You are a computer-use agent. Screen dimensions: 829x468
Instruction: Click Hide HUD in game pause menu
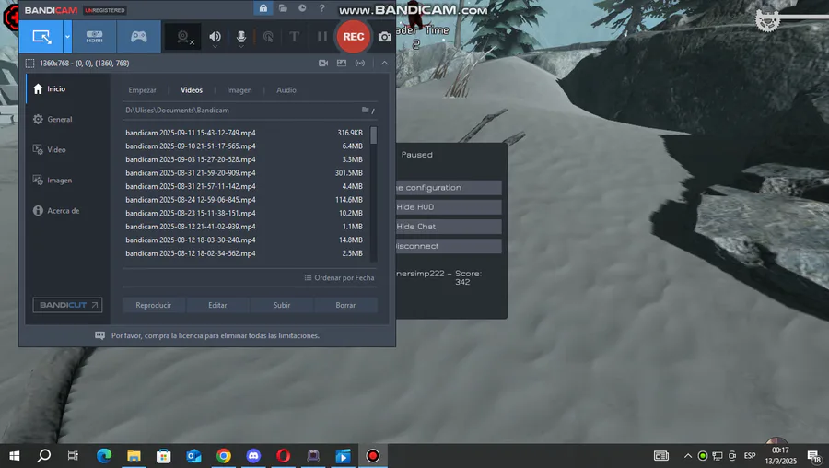tap(449, 206)
